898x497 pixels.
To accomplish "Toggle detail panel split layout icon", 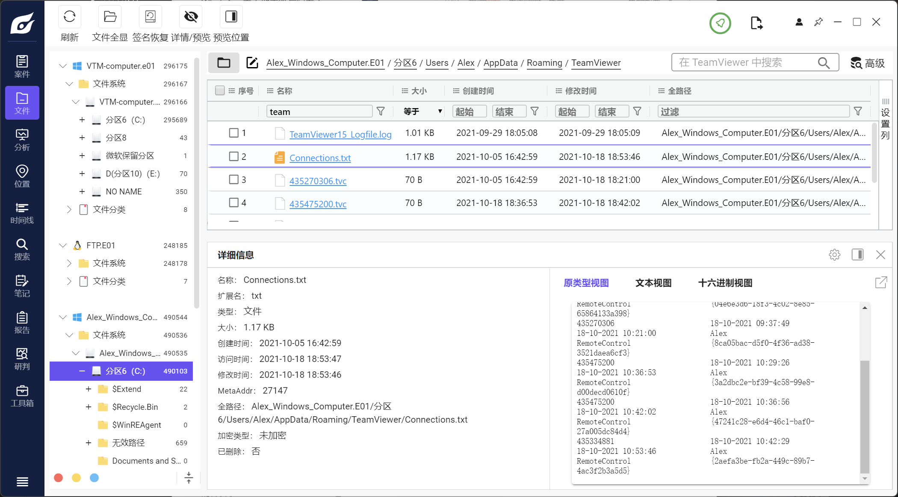I will tap(857, 255).
